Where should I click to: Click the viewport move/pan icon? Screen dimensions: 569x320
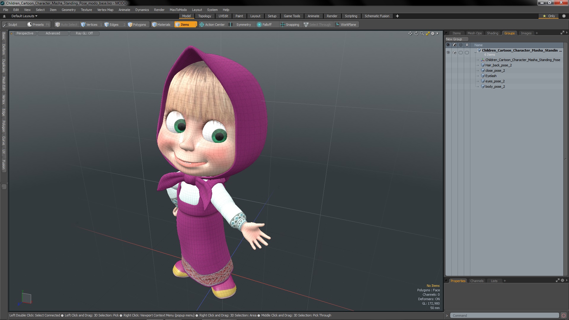(x=410, y=33)
